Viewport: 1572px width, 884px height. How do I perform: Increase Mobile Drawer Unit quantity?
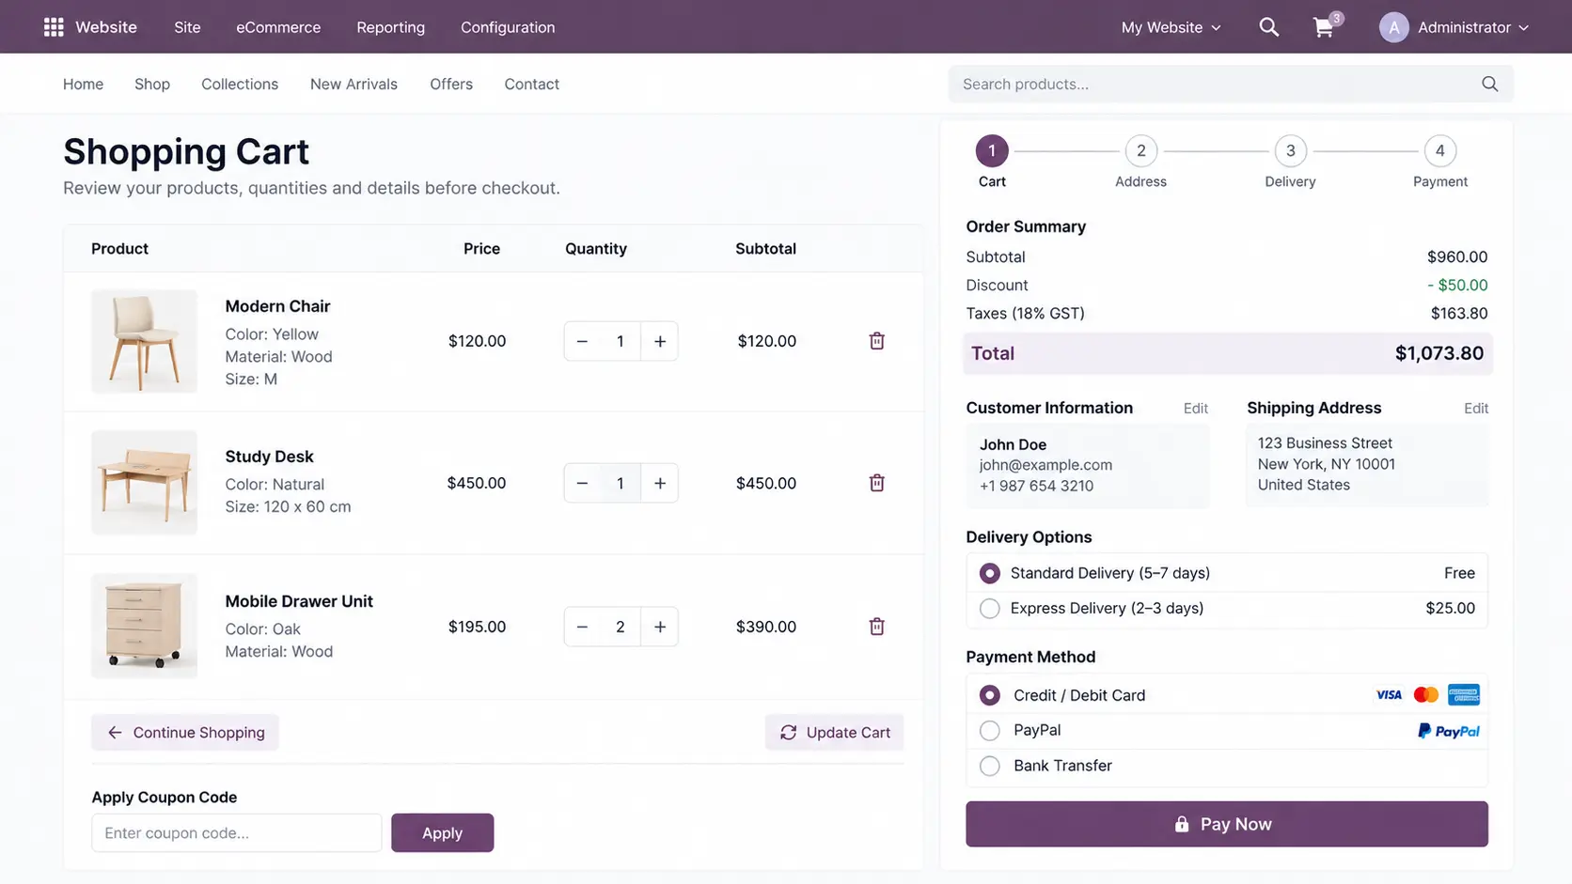660,627
